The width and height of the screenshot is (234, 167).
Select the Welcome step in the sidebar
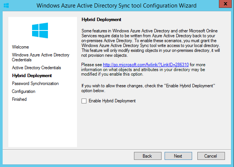(x=20, y=47)
